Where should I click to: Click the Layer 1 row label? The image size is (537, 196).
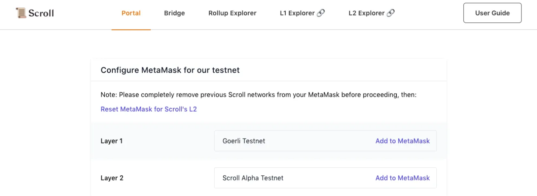[x=111, y=141]
